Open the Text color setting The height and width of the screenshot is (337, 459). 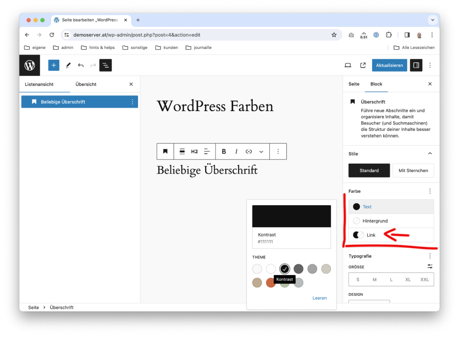(x=391, y=207)
